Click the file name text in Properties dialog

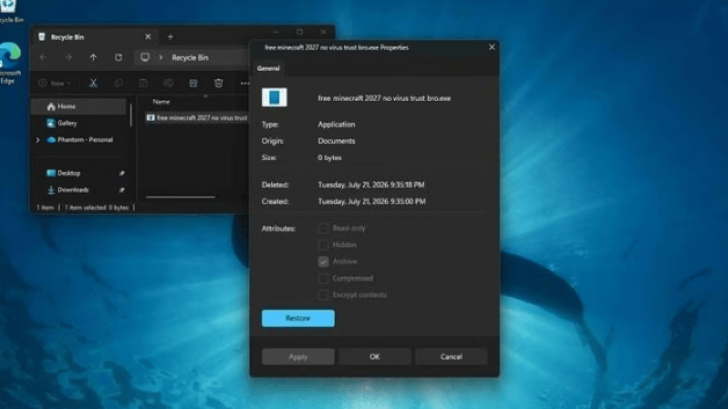384,98
